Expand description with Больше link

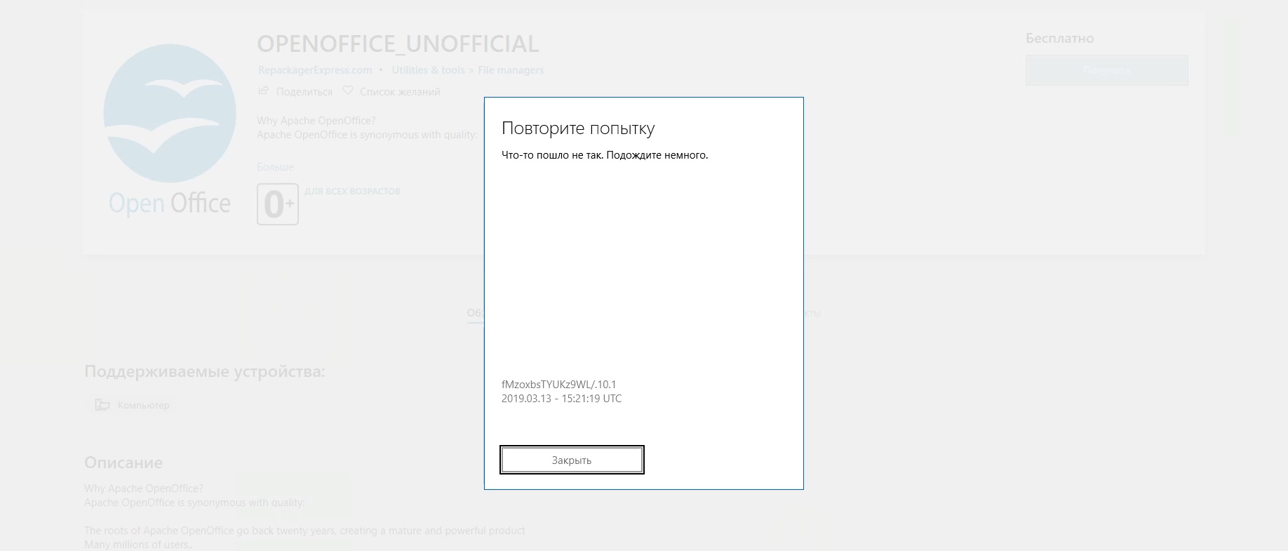(x=275, y=167)
